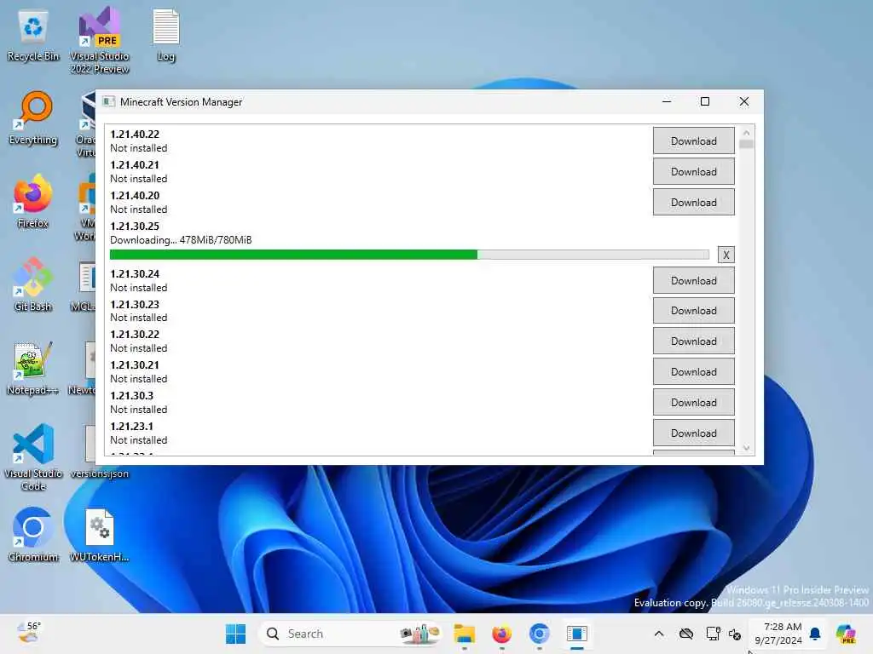Select the Everything search desktop icon
873x654 pixels.
tap(33, 118)
